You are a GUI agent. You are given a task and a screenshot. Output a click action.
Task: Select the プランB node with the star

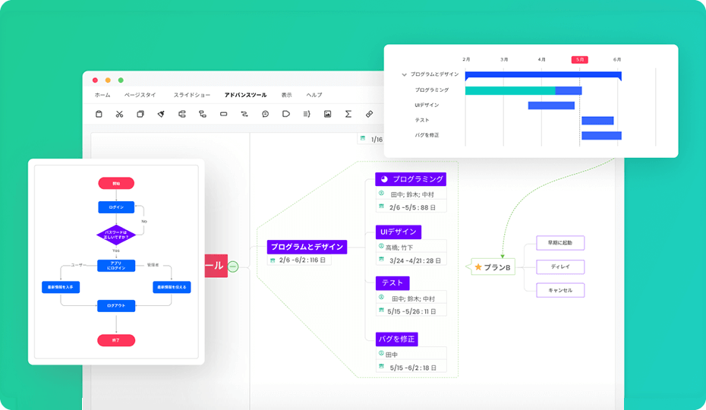[493, 267]
